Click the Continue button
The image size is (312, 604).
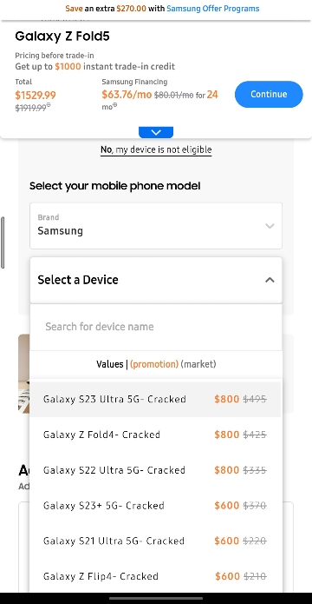[269, 94]
